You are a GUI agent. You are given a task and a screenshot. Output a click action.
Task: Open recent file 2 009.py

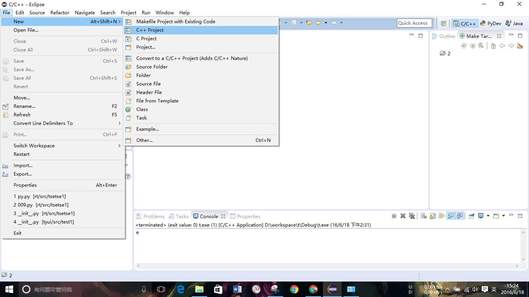[x=62, y=205]
